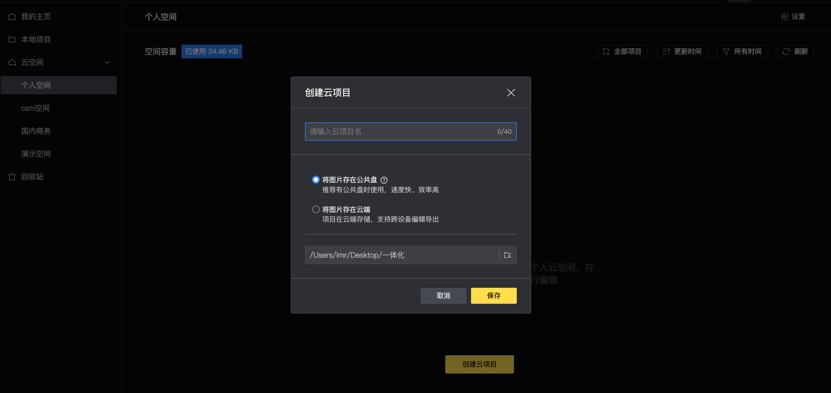The width and height of the screenshot is (831, 393).
Task: Close the 创建云项目 dialog with X
Action: [511, 93]
